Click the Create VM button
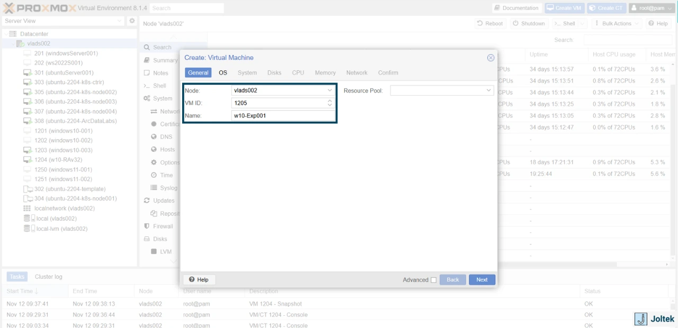 click(x=564, y=8)
